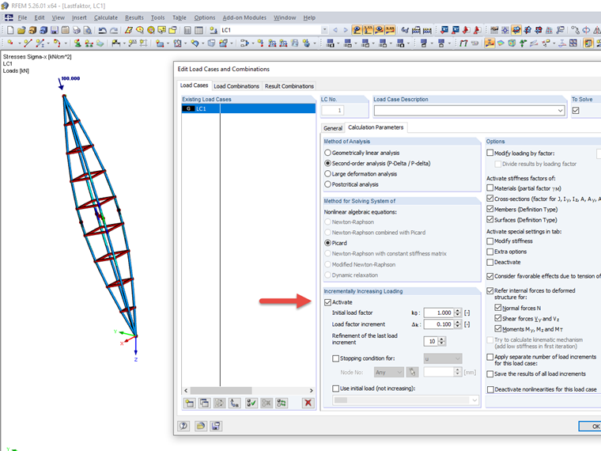Check the Extra options checkbox
The image size is (601, 451).
tap(489, 252)
